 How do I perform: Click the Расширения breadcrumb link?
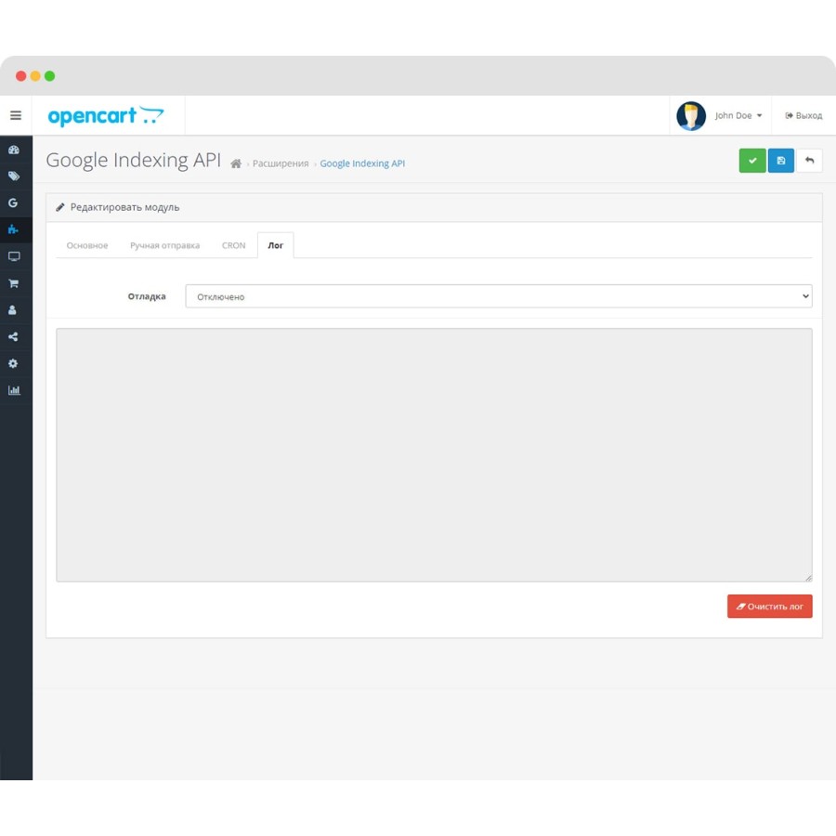coord(281,163)
